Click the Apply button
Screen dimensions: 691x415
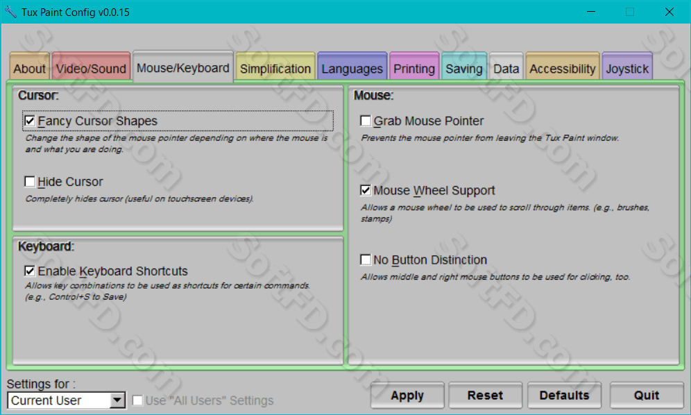click(407, 395)
